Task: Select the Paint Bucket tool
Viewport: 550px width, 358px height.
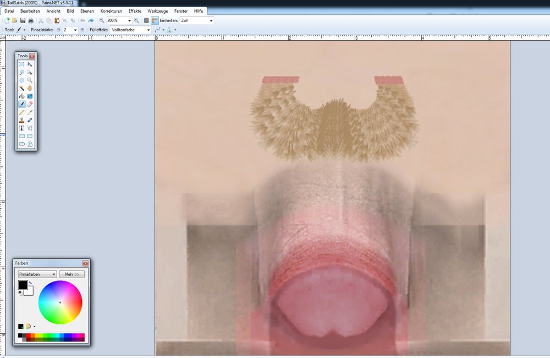Action: click(22, 96)
